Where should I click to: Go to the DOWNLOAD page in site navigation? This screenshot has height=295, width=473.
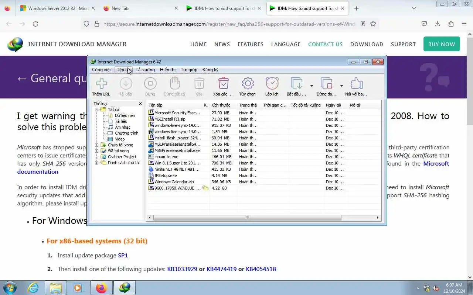point(367,44)
